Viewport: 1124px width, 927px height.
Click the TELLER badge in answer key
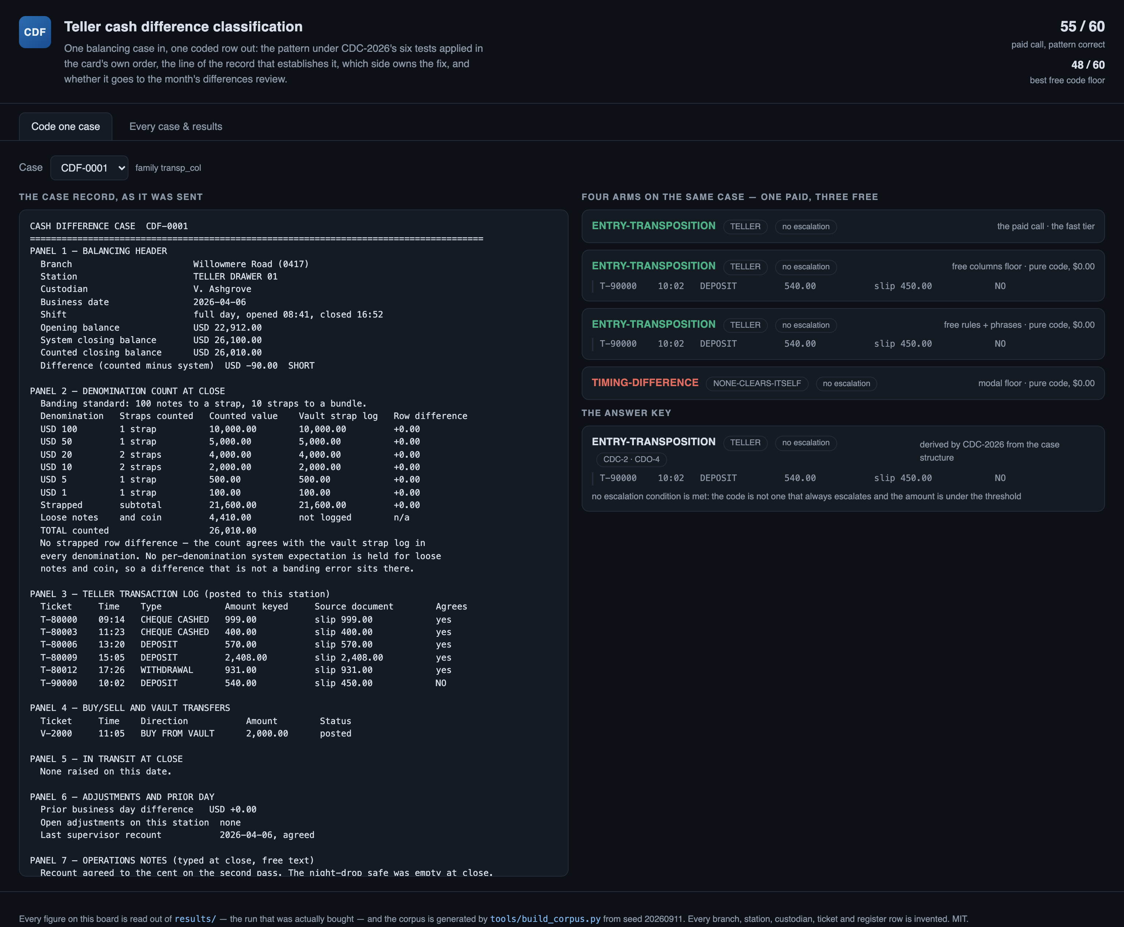[745, 443]
